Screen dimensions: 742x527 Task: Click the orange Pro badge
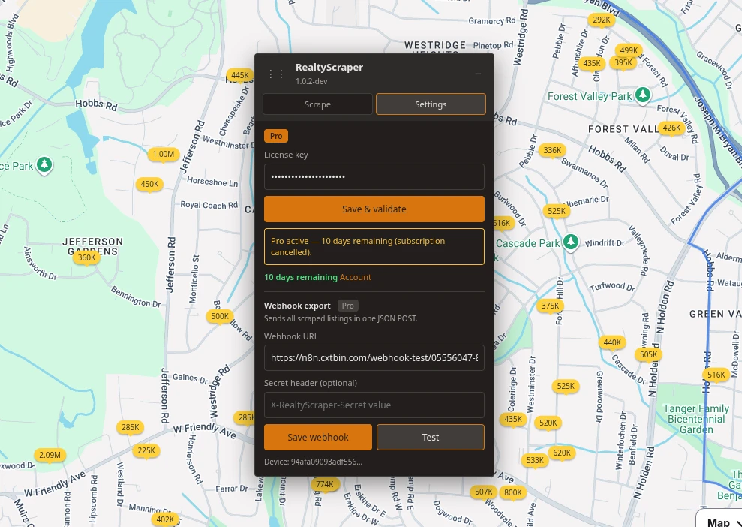276,136
